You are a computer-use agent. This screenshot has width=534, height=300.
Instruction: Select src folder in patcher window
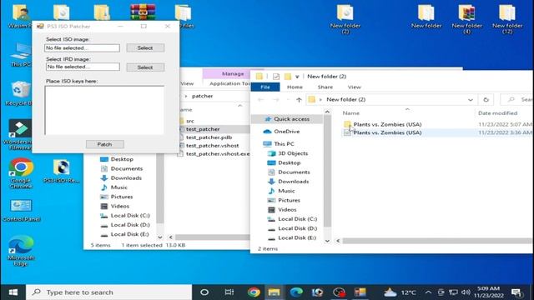point(189,121)
